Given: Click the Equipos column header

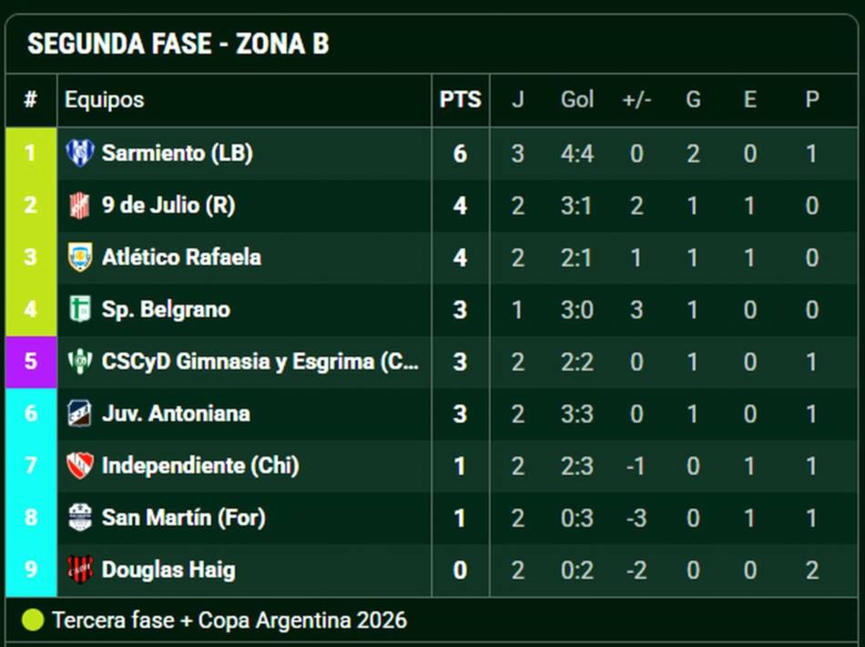Looking at the screenshot, I should 105,100.
